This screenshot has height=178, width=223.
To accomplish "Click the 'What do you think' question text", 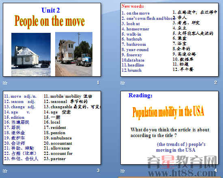I will (x=170, y=133).
